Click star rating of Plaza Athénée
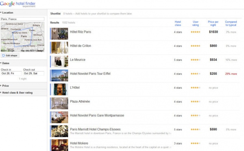The width and height of the screenshot is (244, 151). 196,101
